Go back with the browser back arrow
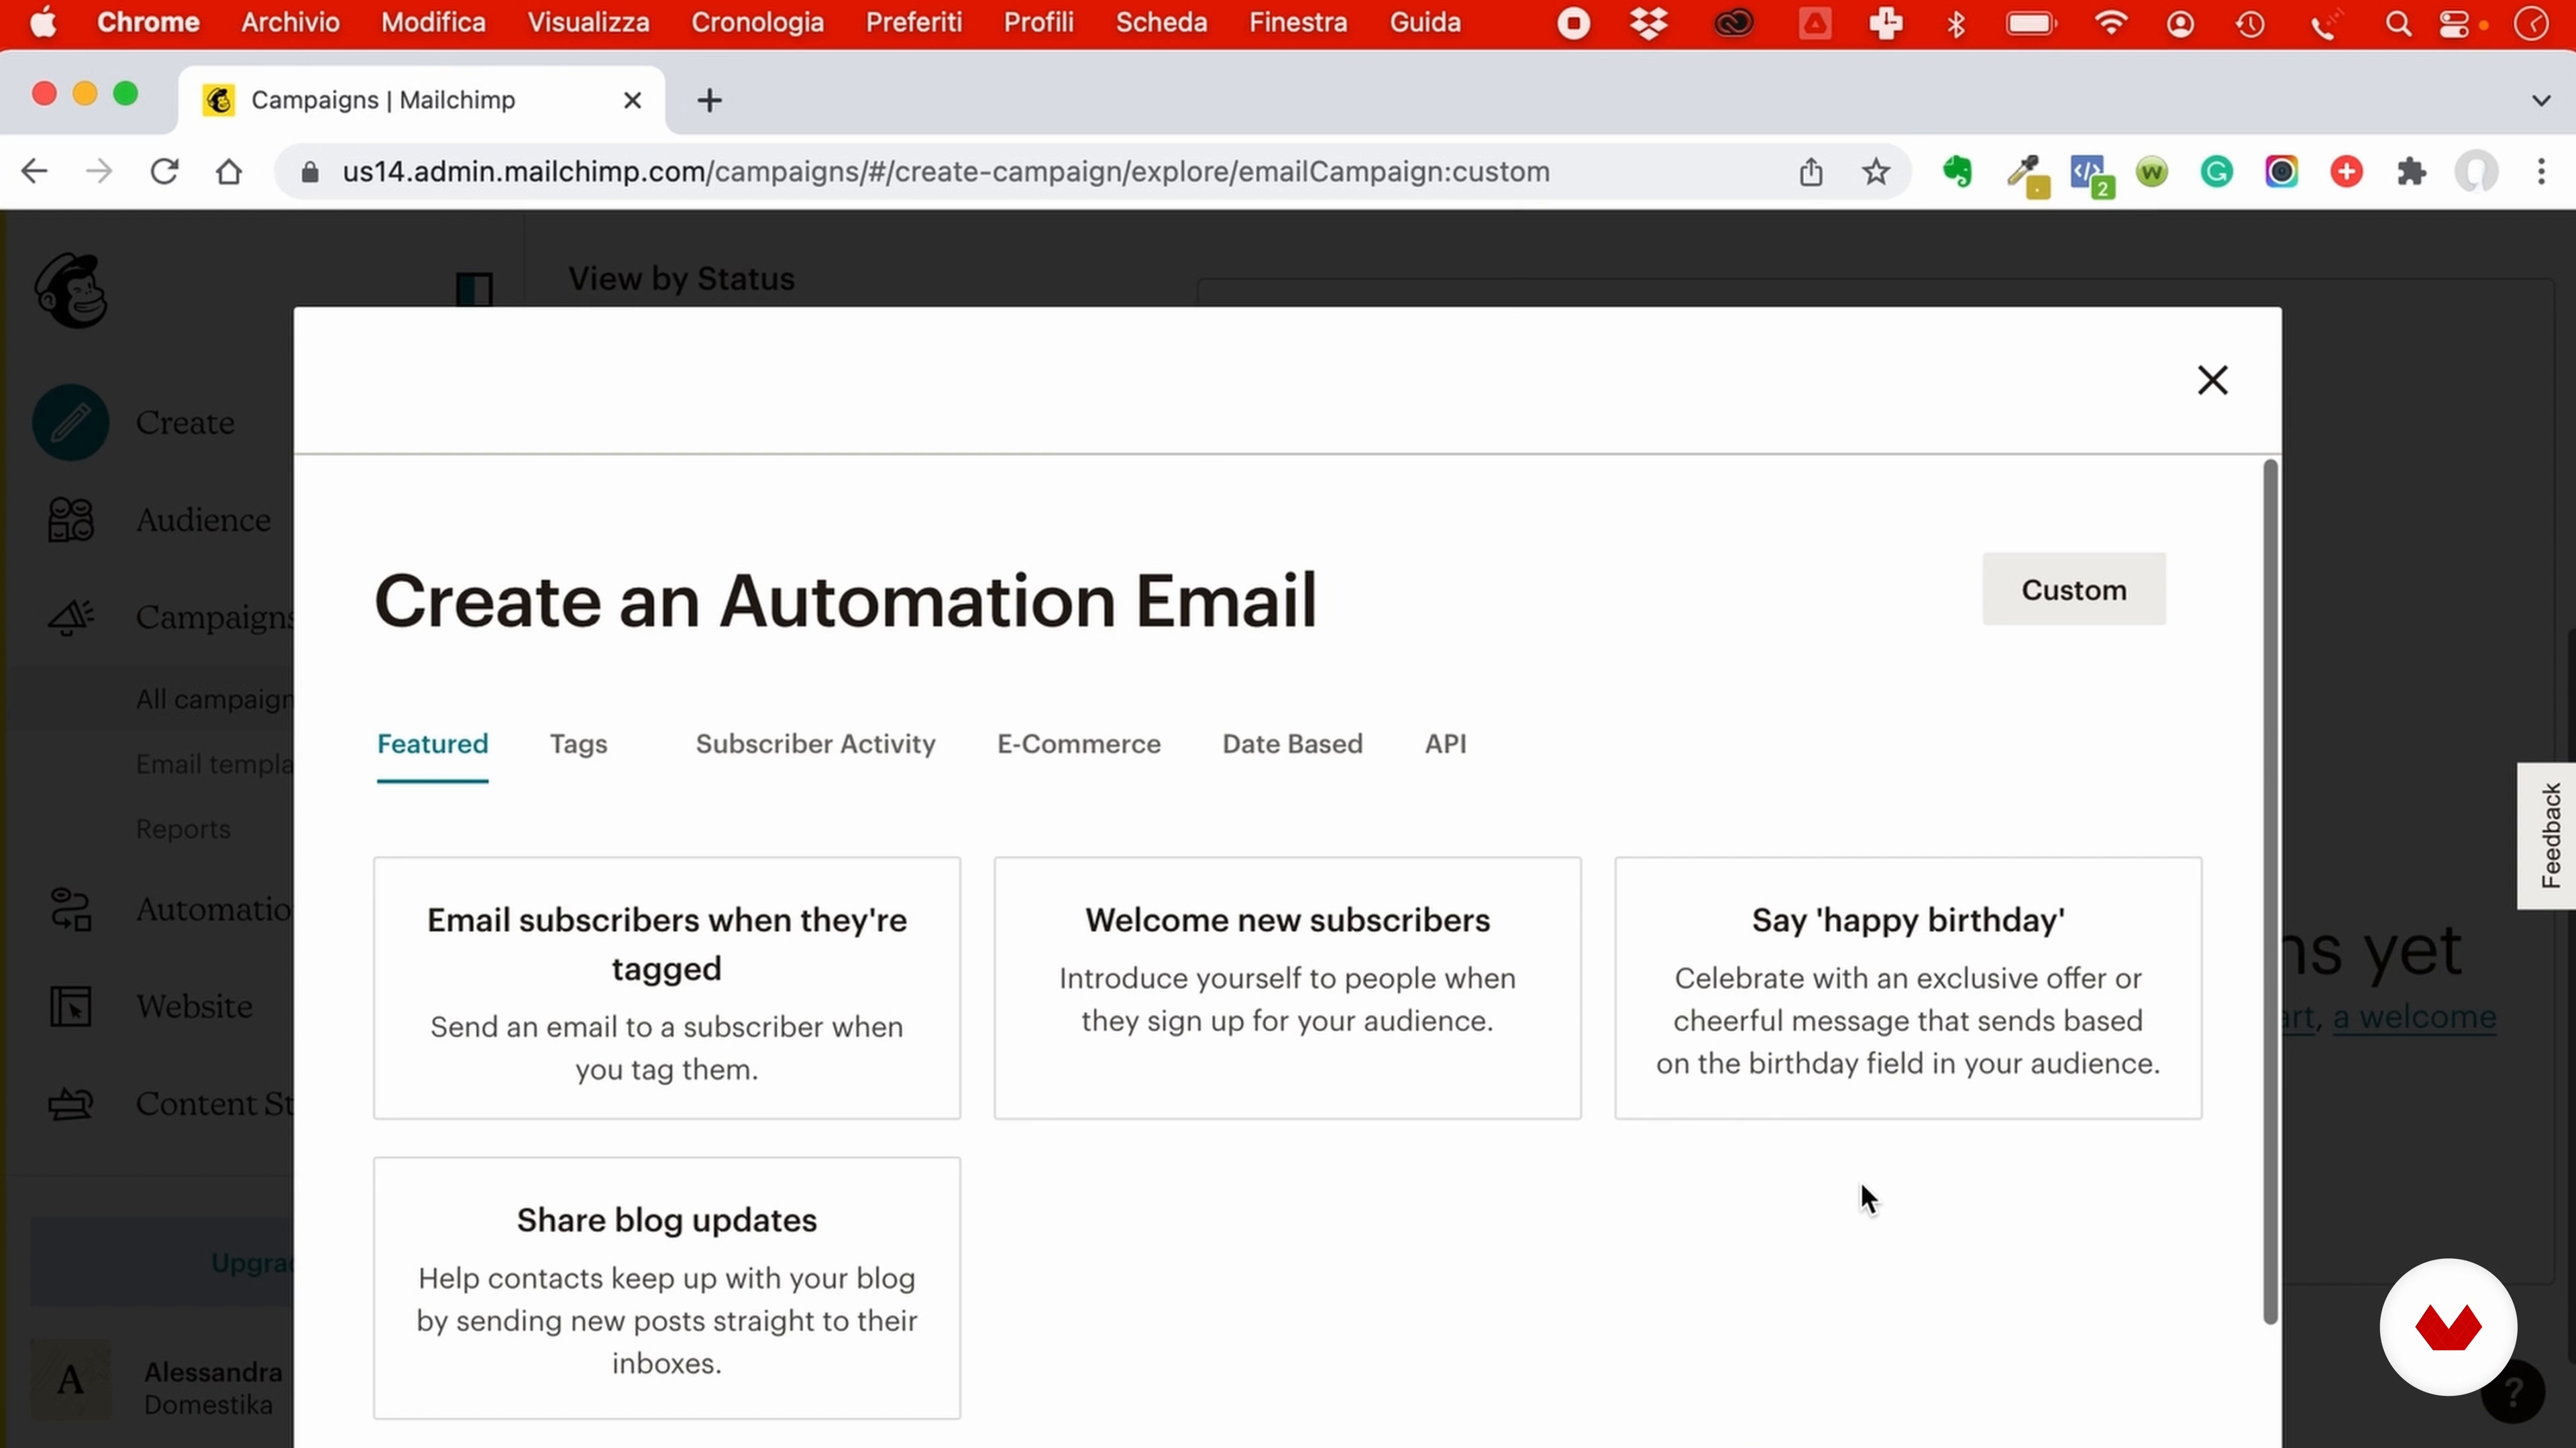 tap(34, 172)
